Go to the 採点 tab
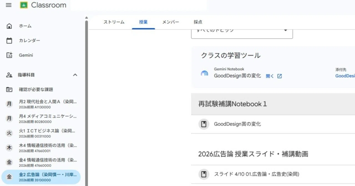This screenshot has height=186, width=355. click(198, 22)
